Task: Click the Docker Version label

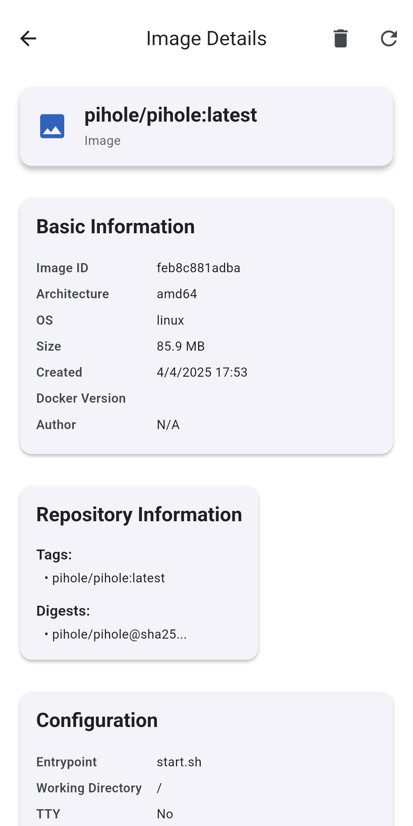Action: point(81,398)
